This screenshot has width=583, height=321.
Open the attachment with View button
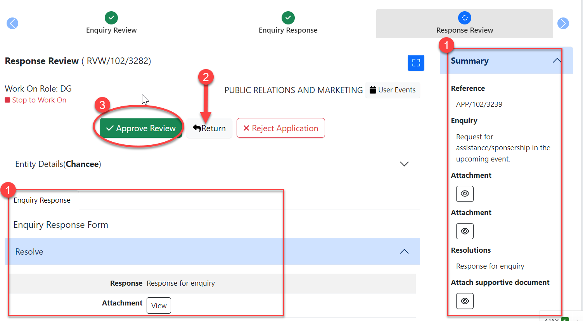click(x=159, y=305)
